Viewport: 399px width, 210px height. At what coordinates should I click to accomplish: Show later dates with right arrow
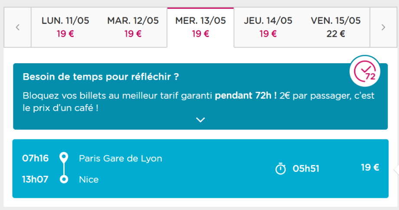pyautogui.click(x=383, y=27)
